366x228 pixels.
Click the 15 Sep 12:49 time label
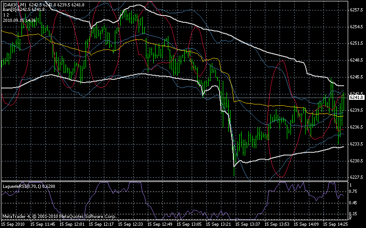coord(160,224)
